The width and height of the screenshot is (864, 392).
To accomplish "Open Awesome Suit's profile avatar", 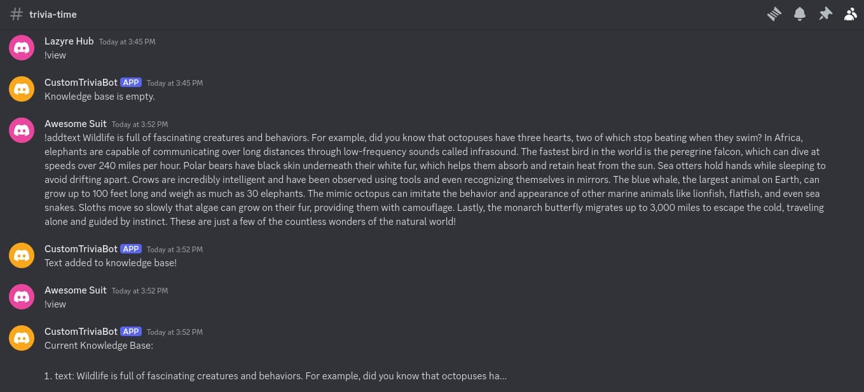I will 21,130.
